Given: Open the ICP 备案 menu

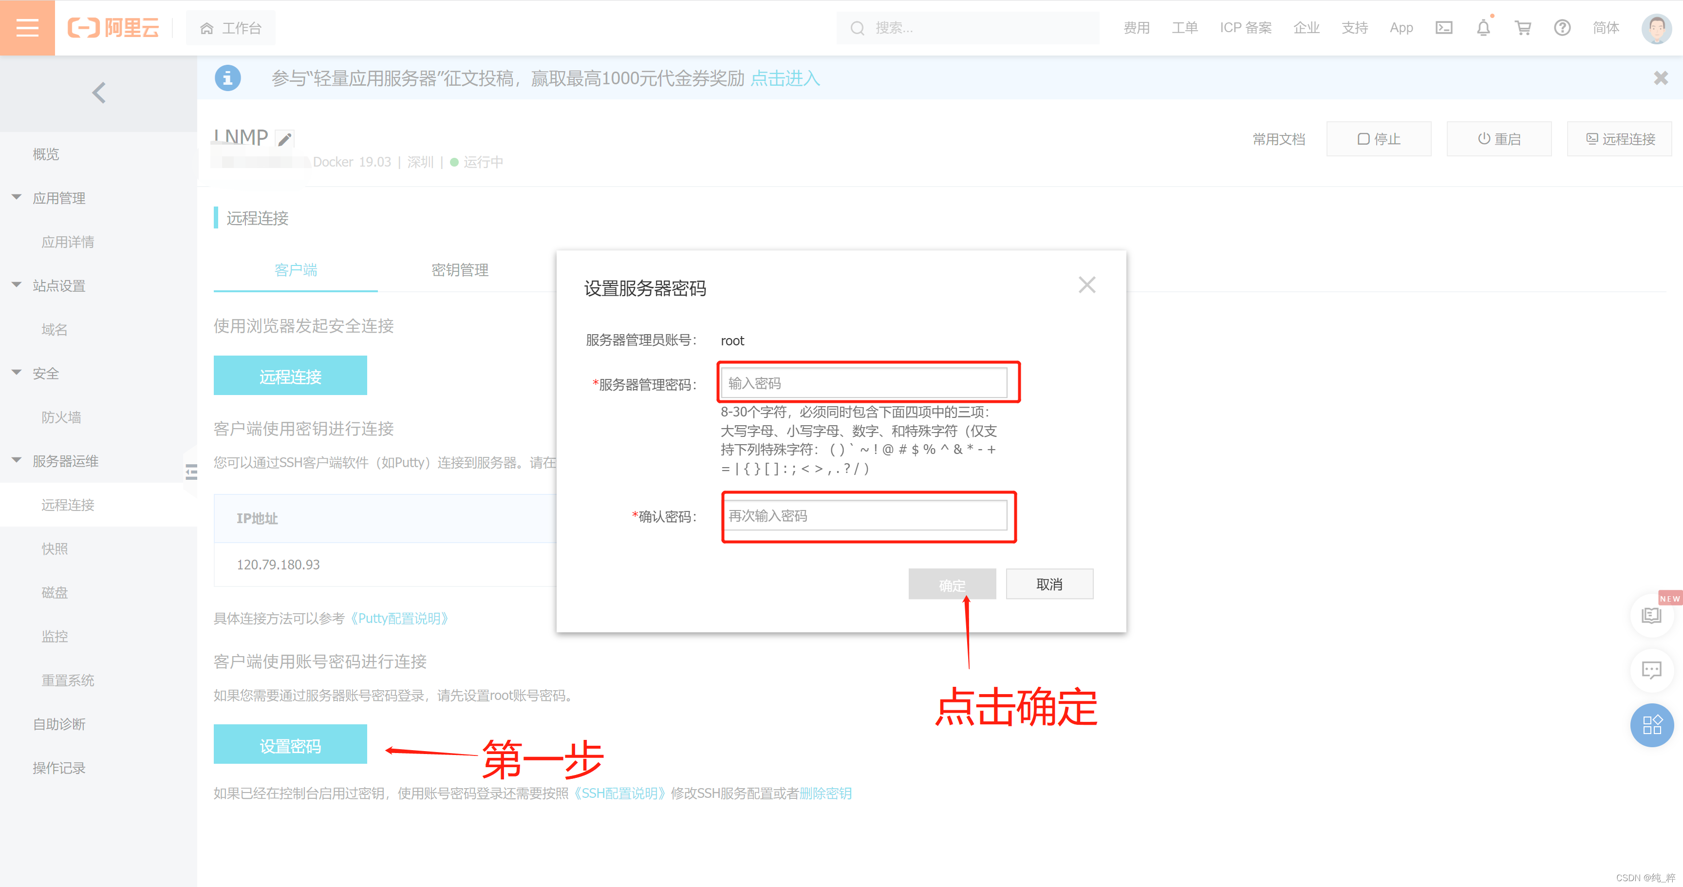Looking at the screenshot, I should [x=1245, y=28].
